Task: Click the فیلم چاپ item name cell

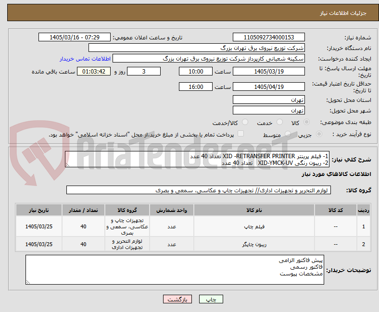Action: [x=254, y=226]
